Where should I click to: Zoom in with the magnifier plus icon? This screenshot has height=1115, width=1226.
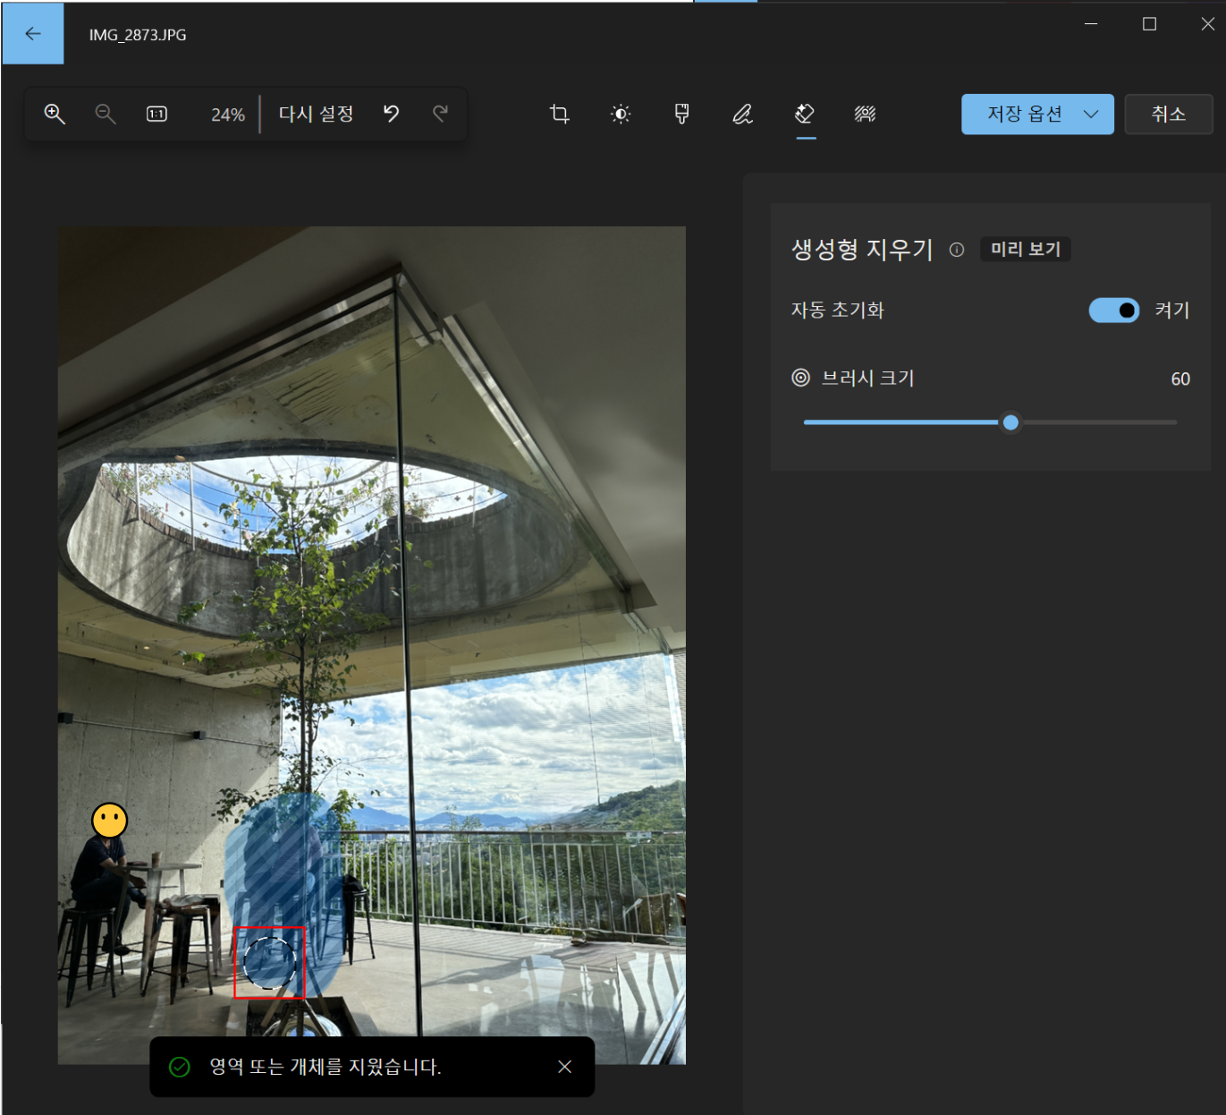pyautogui.click(x=55, y=114)
